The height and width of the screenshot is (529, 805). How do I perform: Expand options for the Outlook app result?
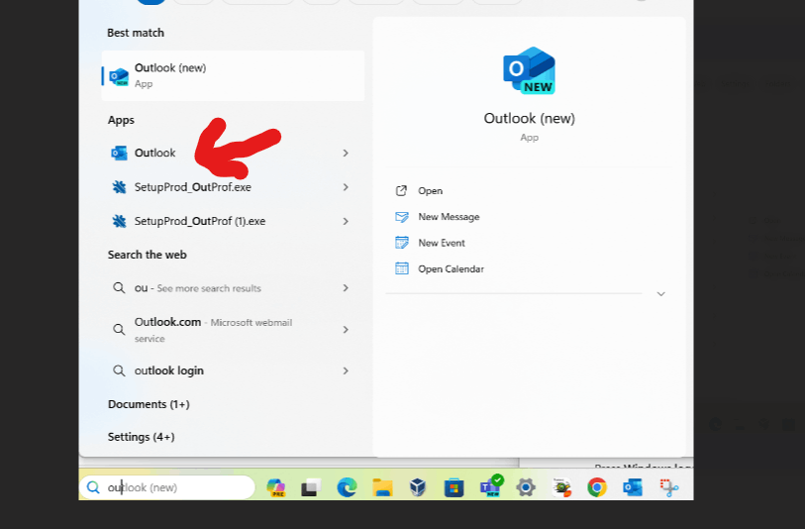(346, 153)
